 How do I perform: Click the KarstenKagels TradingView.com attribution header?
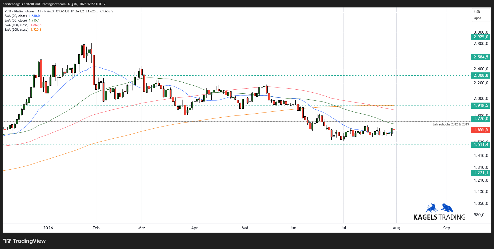(54, 4)
